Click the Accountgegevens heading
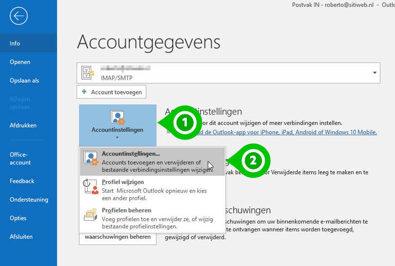The height and width of the screenshot is (266, 395). pos(149,42)
